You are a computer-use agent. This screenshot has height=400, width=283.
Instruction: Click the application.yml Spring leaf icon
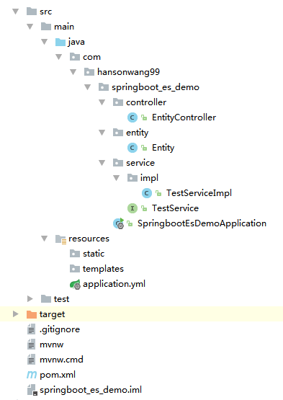pyautogui.click(x=75, y=284)
